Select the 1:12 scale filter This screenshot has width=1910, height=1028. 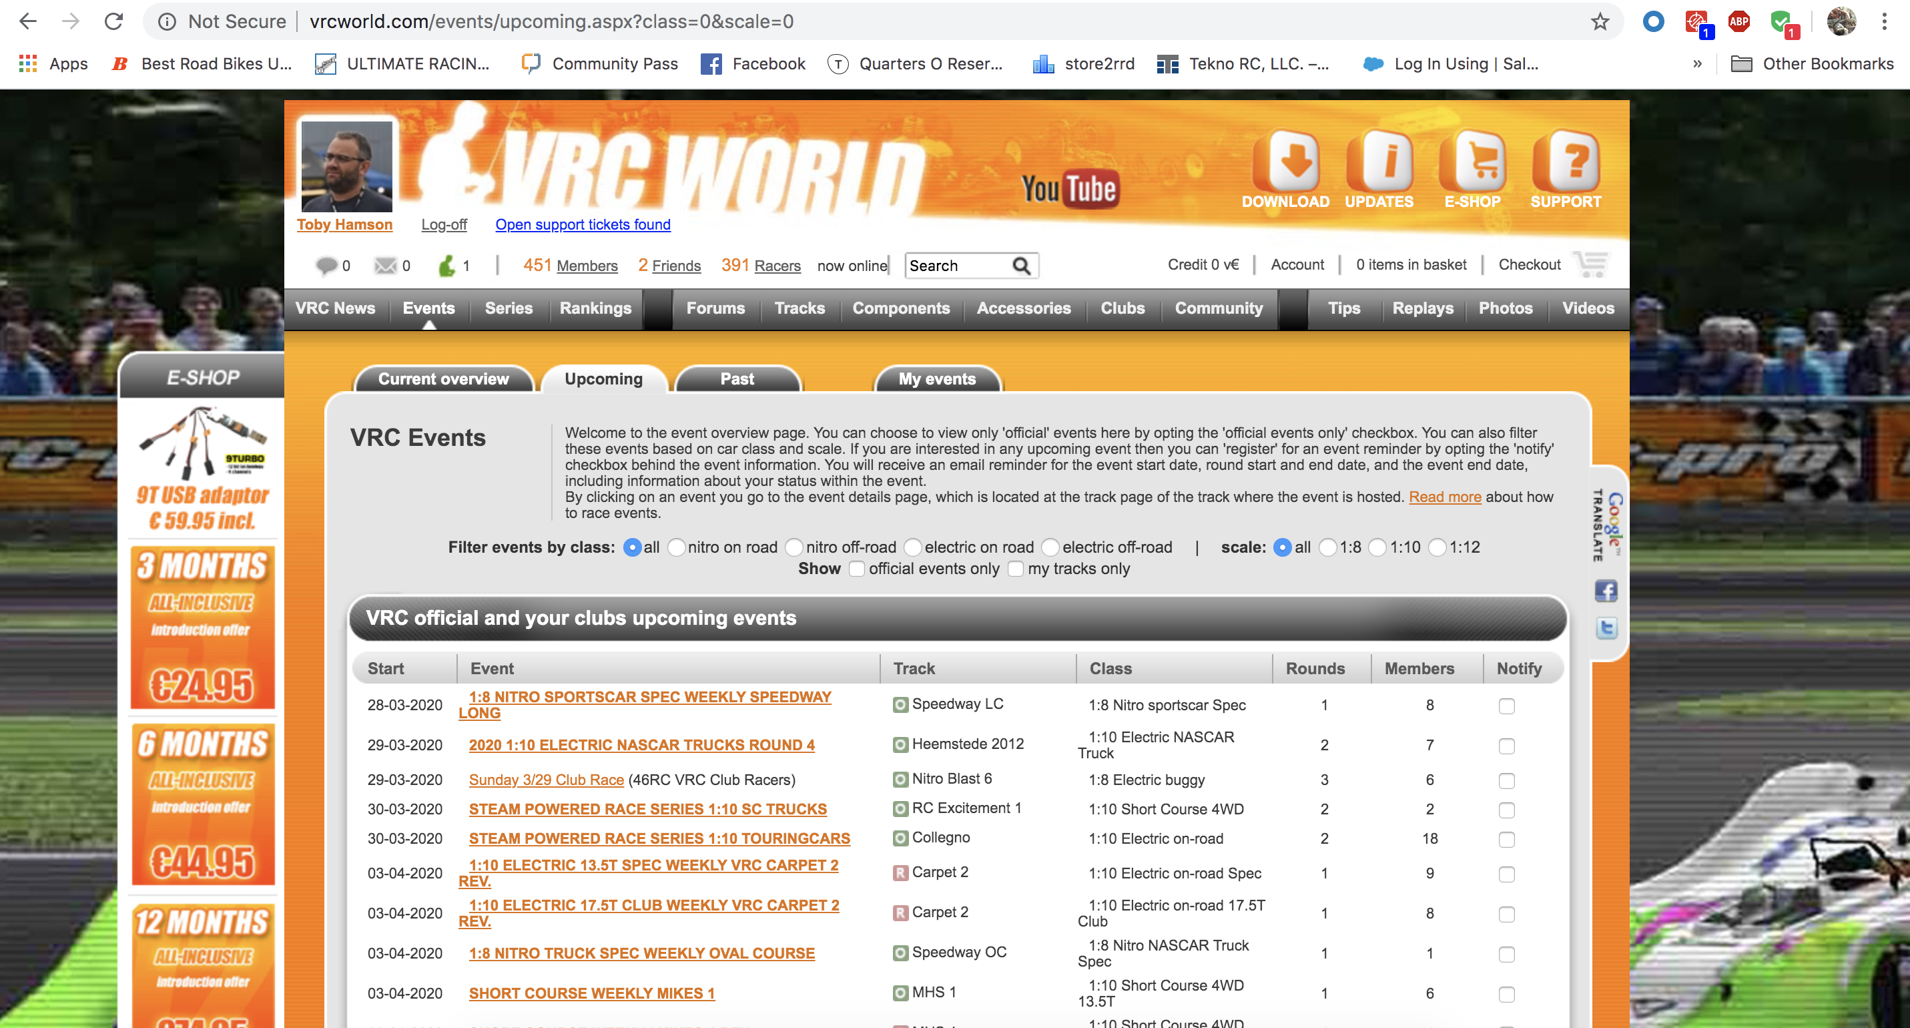[1439, 547]
